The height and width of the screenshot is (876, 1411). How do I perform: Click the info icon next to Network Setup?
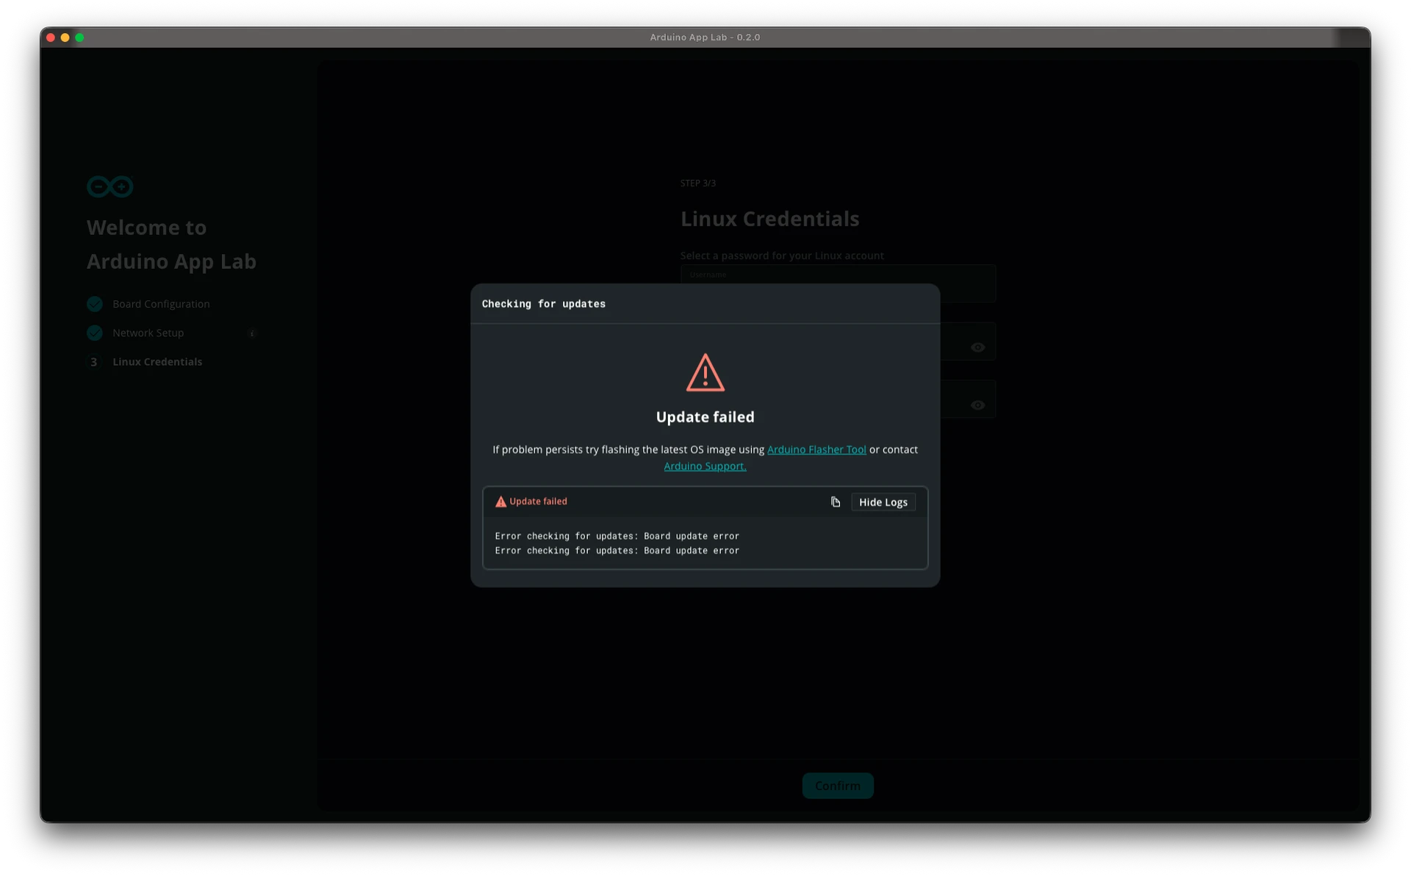pyautogui.click(x=252, y=333)
